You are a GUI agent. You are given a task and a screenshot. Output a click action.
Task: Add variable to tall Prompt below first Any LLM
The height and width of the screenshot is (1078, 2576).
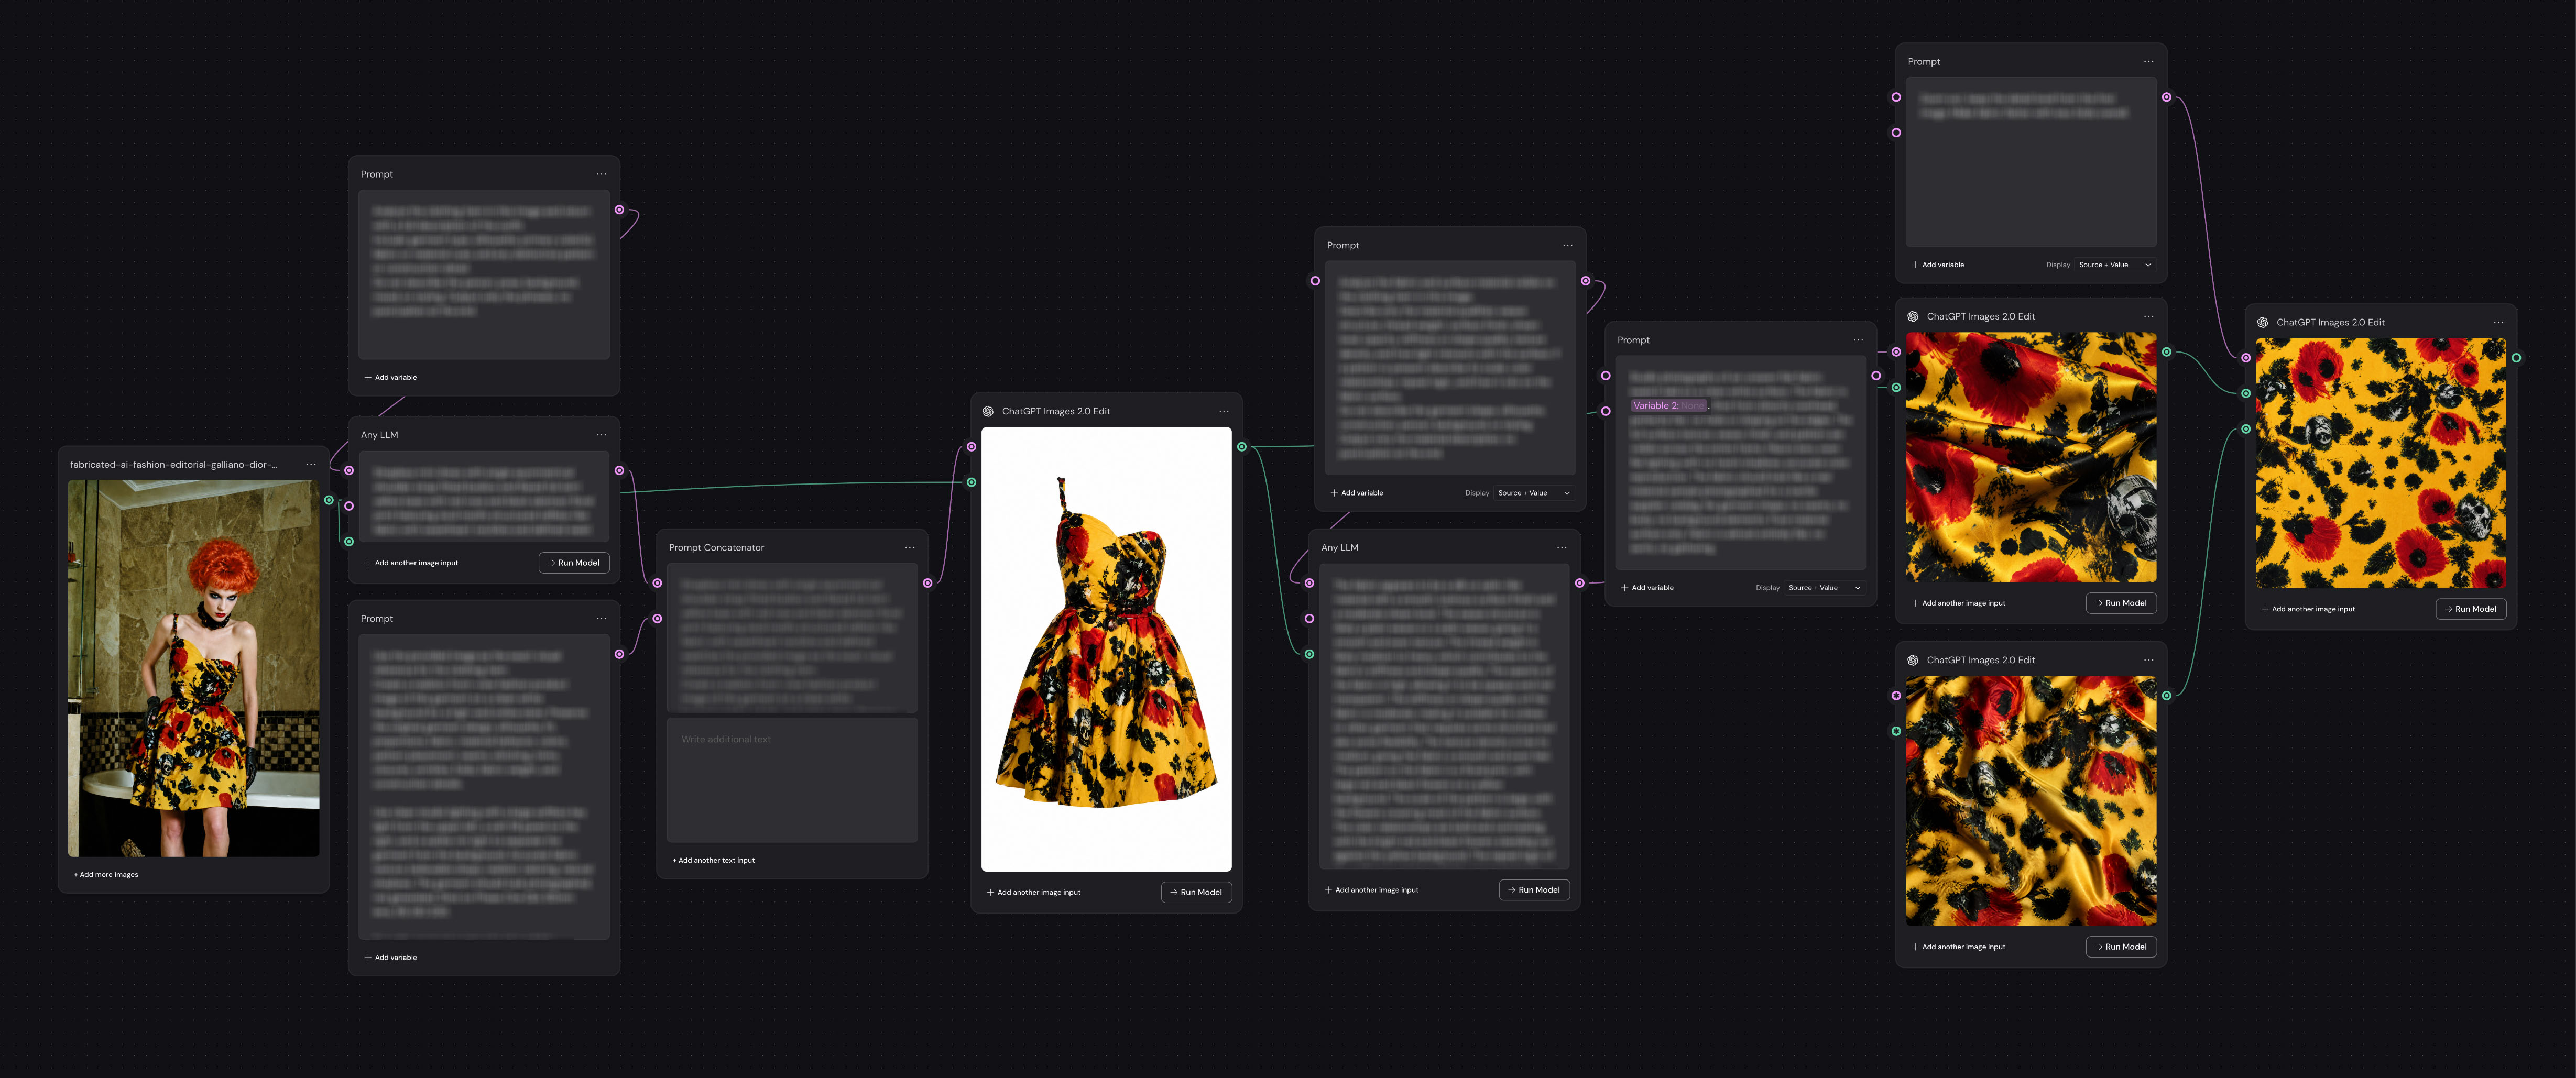(x=391, y=958)
